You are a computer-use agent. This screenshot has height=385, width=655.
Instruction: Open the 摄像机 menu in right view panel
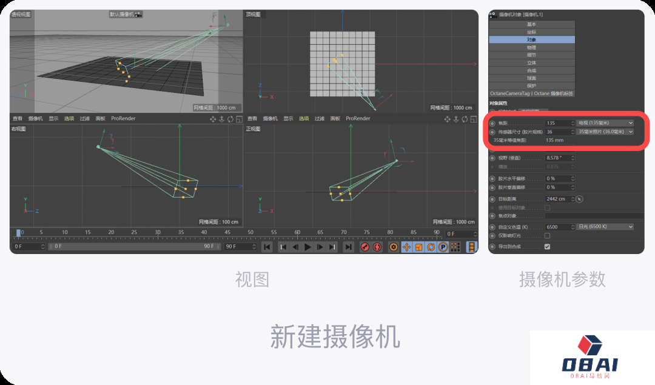coord(35,119)
